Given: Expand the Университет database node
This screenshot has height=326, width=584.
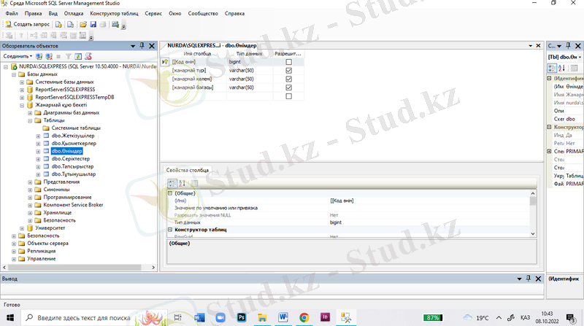Looking at the screenshot, I should click(x=22, y=228).
